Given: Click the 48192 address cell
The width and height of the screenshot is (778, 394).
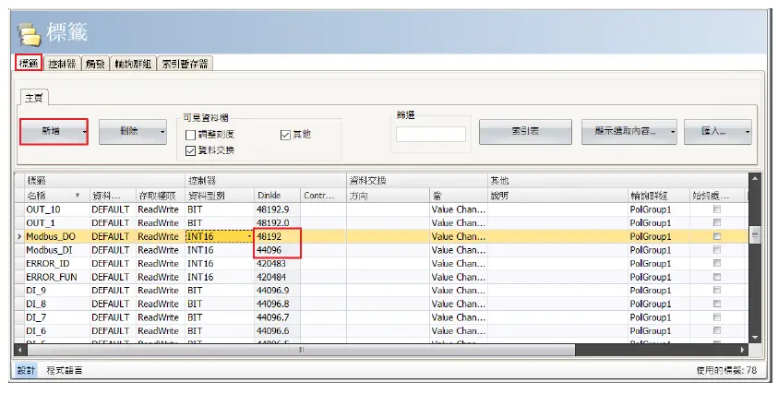Looking at the screenshot, I should click(277, 237).
